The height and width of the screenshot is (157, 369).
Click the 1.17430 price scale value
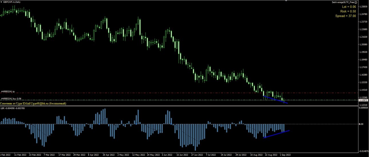(x=364, y=67)
